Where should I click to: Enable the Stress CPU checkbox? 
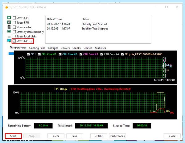click(x=14, y=18)
